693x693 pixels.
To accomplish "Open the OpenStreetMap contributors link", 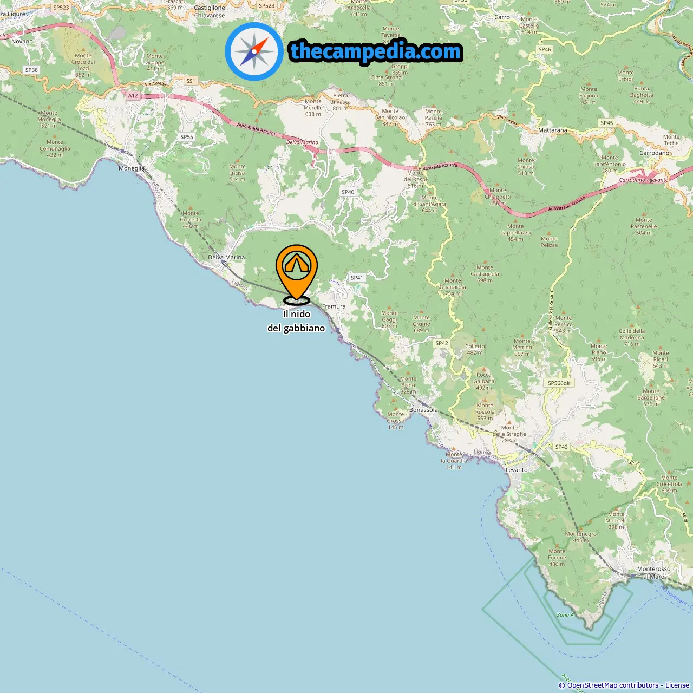I will coord(613,685).
